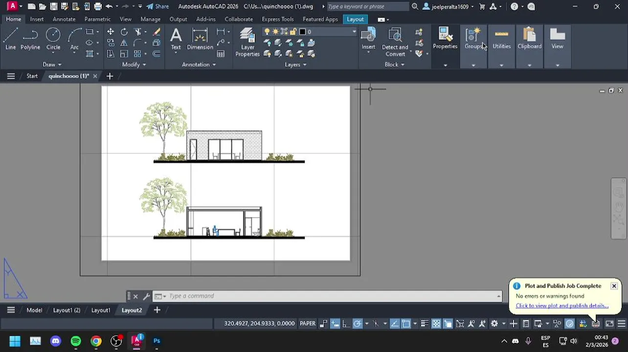
Task: Select the Circle tool
Action: 53,39
